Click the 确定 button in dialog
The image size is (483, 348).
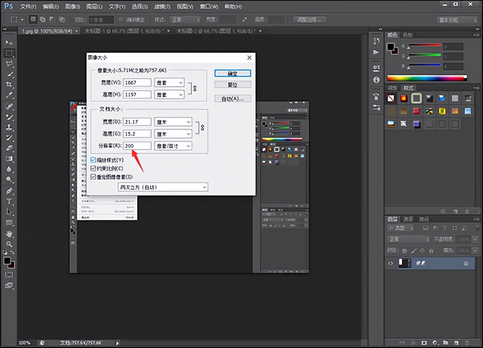point(233,74)
